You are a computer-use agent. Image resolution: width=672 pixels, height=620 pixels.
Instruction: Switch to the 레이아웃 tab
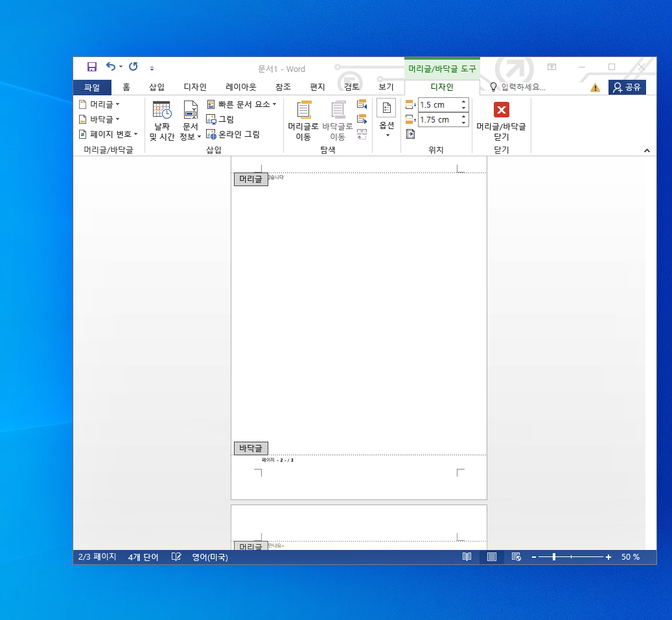(241, 87)
